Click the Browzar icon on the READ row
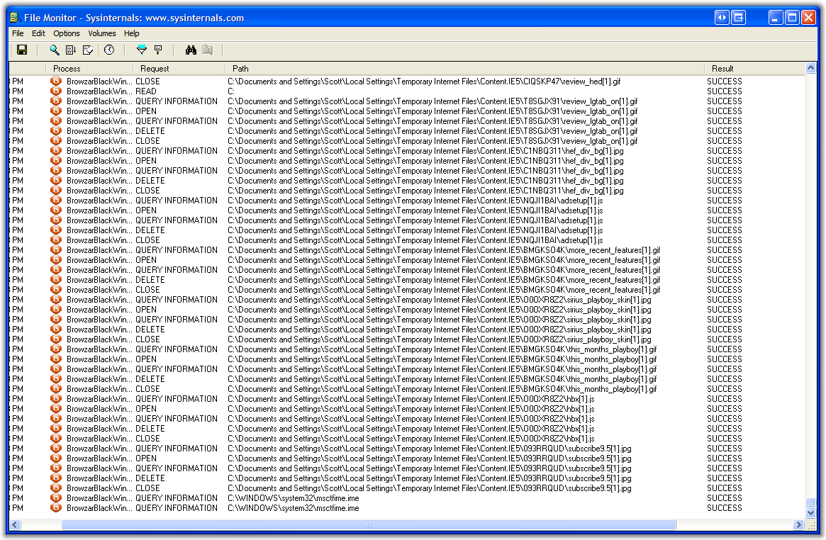Viewport: 826px width, 540px height. (56, 91)
